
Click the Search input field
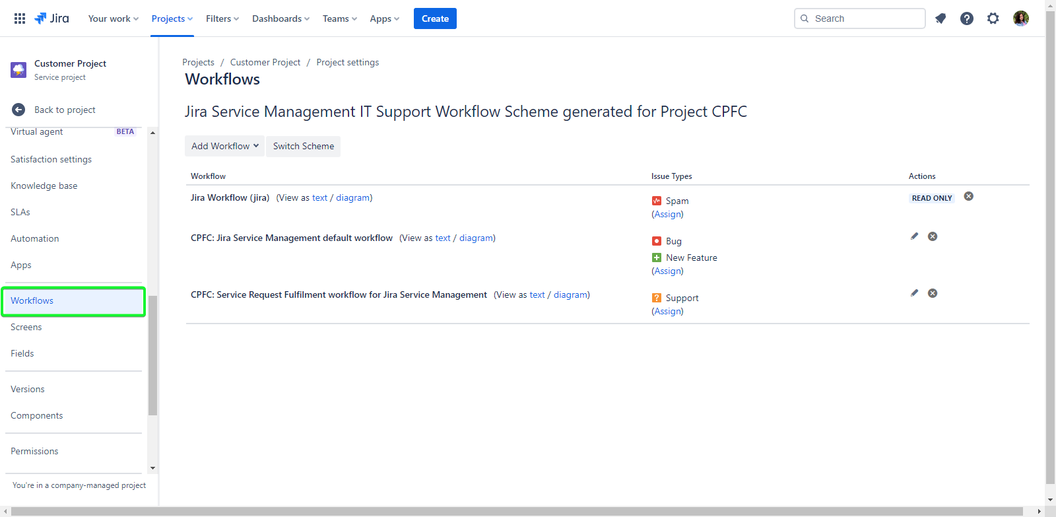[x=865, y=18]
